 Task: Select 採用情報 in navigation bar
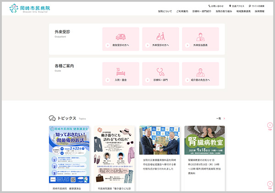click(x=259, y=11)
